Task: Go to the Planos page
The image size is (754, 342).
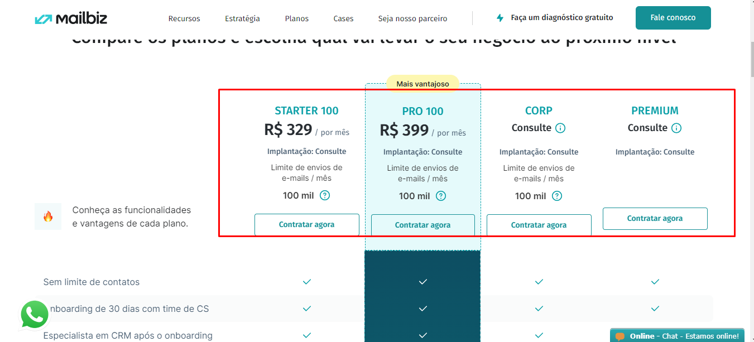Action: click(297, 18)
